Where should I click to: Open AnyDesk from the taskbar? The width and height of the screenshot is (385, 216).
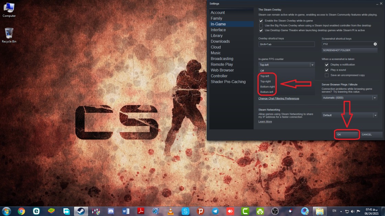[230, 211]
